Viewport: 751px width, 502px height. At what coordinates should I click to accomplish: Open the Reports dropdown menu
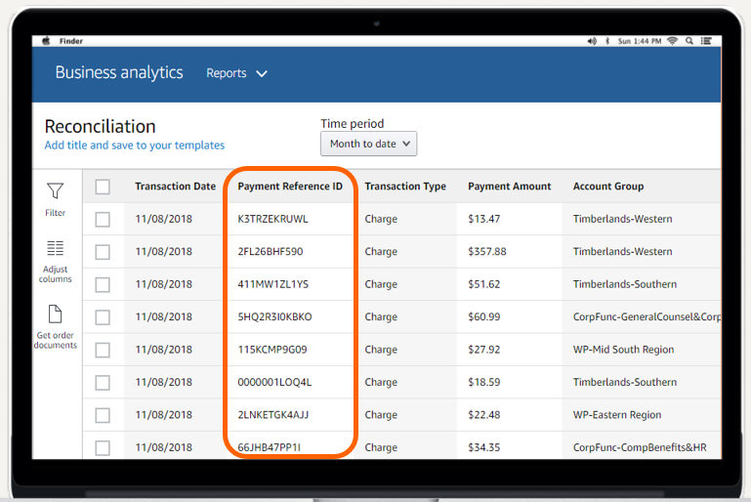click(236, 73)
